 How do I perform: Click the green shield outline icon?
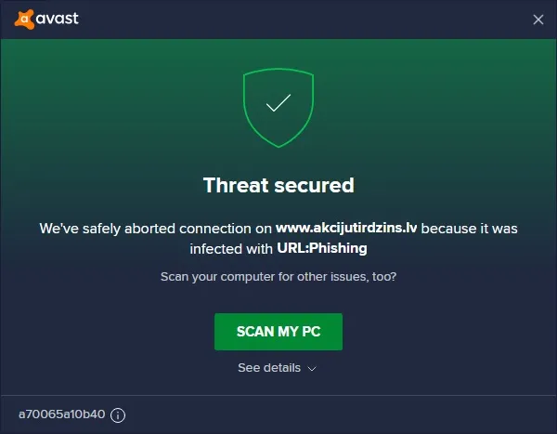[x=278, y=108]
